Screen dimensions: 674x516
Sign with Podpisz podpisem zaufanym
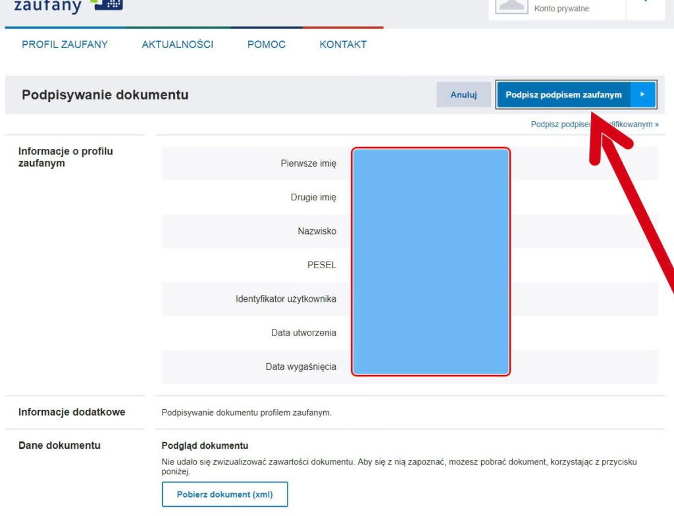tap(563, 95)
